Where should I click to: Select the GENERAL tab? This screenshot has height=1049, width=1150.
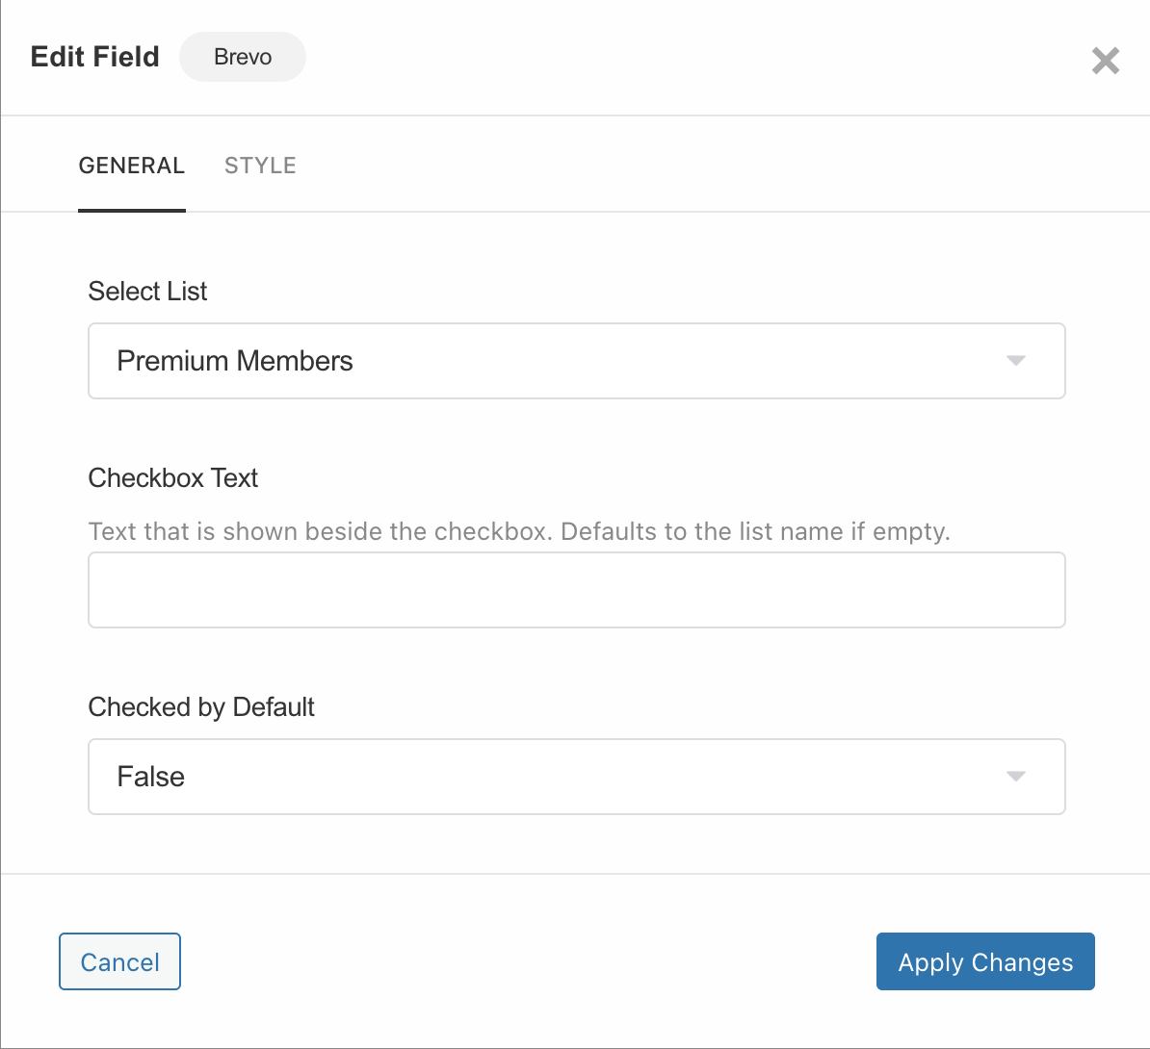click(x=132, y=166)
